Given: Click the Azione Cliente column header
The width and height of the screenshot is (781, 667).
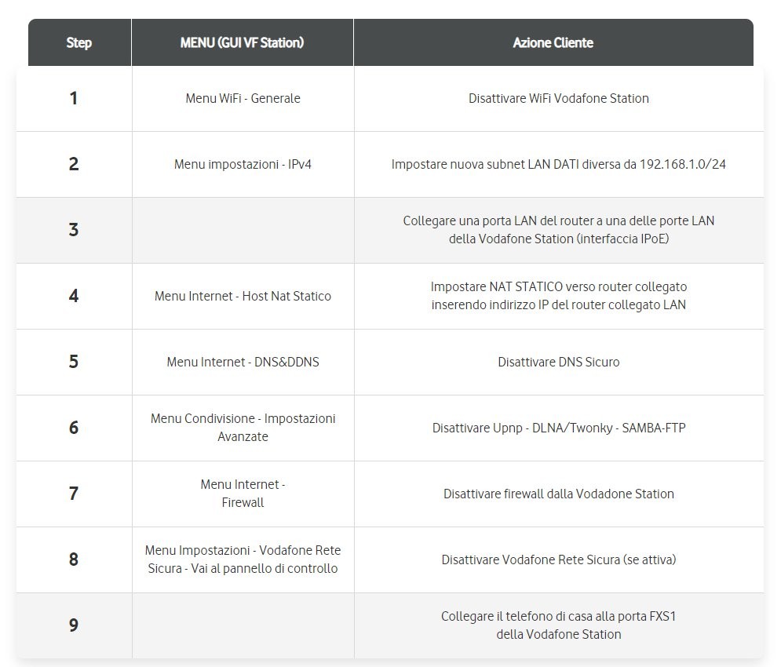Looking at the screenshot, I should coord(553,42).
